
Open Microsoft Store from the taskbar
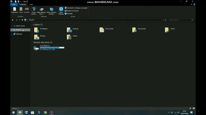tap(33, 112)
